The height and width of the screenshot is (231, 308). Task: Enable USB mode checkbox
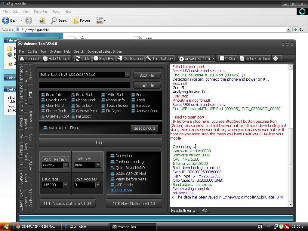pos(112,185)
